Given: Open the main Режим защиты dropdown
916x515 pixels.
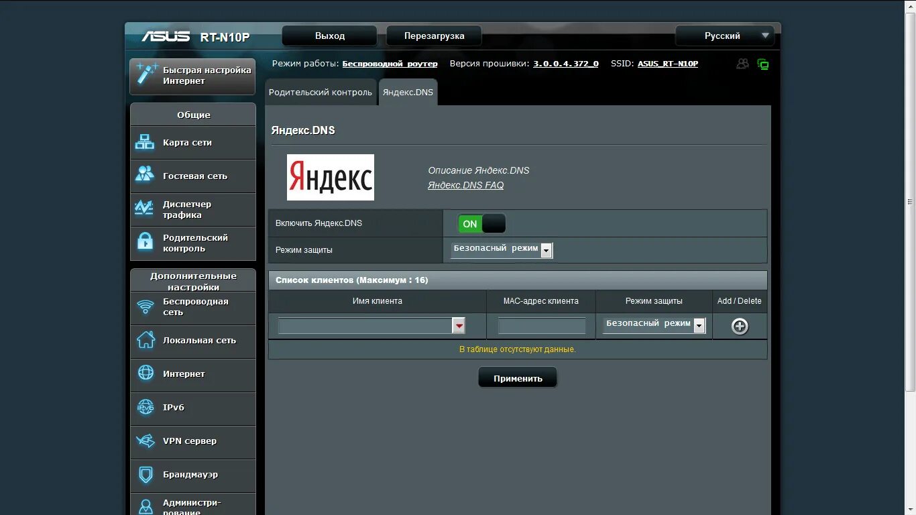Looking at the screenshot, I should click(x=502, y=249).
